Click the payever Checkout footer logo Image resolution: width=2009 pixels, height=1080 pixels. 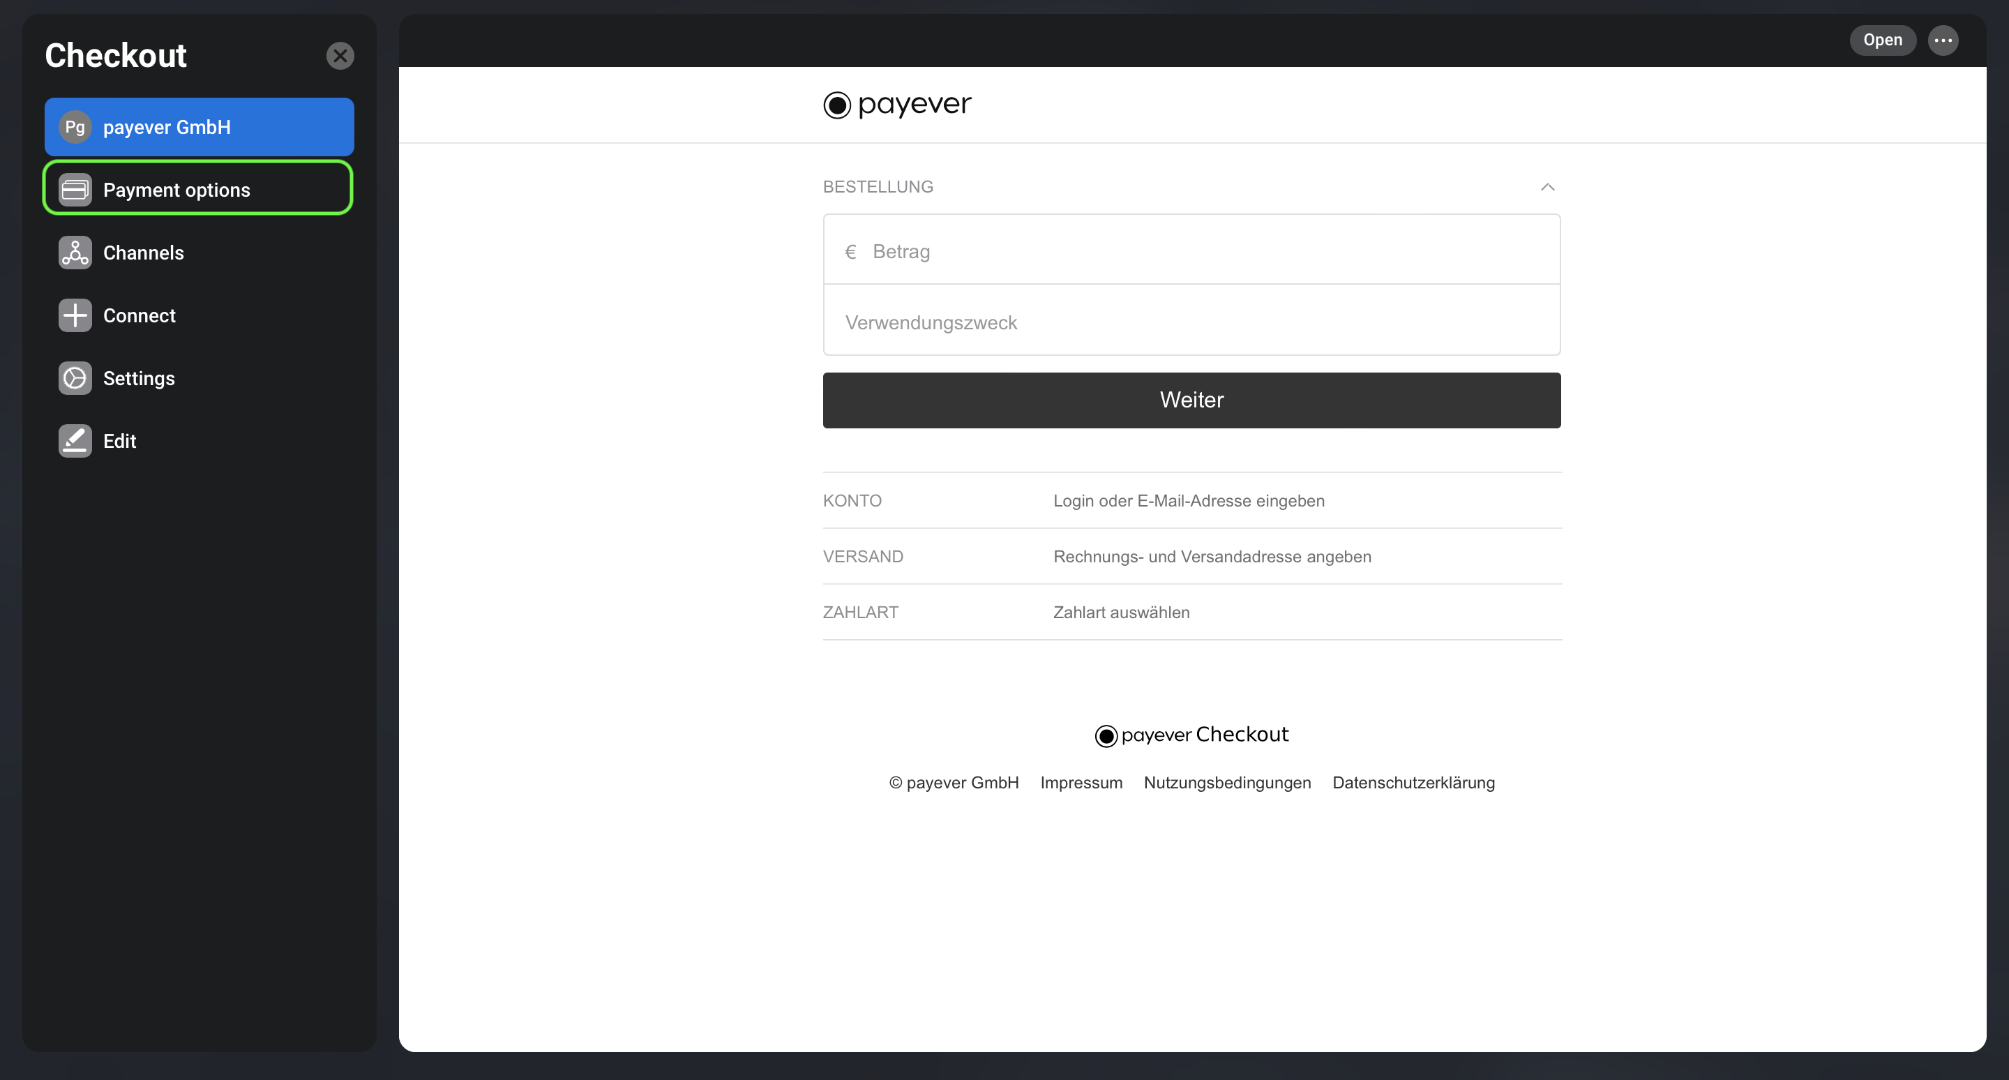click(x=1191, y=735)
